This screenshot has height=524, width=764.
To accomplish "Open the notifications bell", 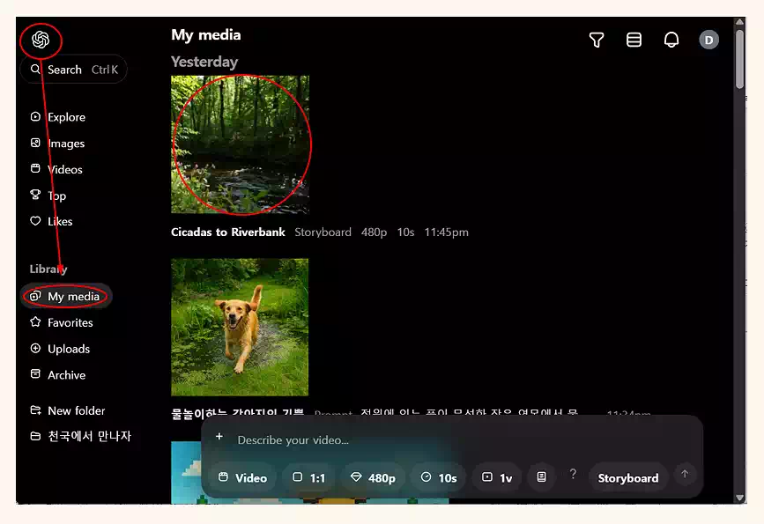I will [671, 40].
